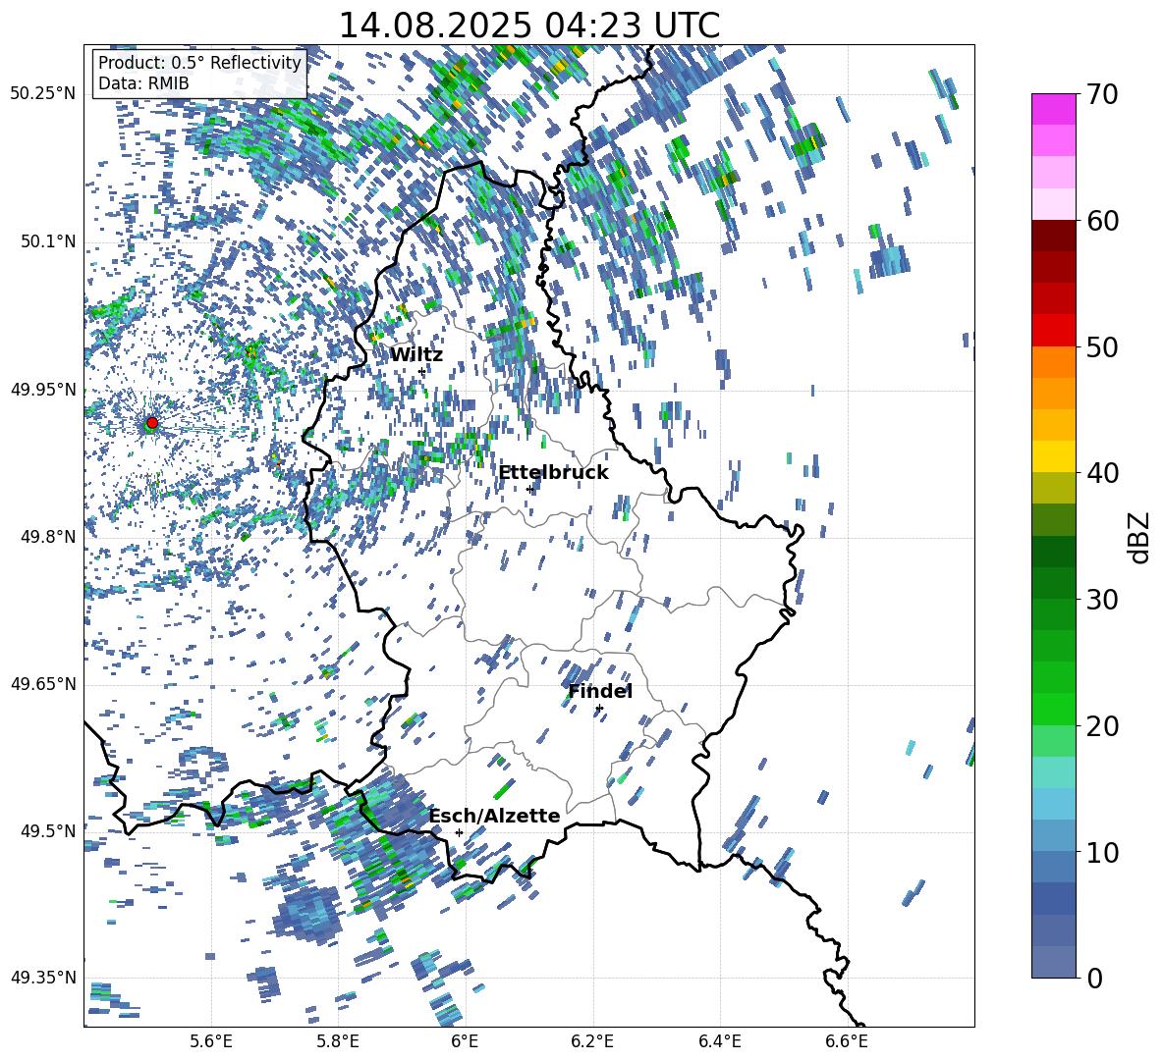Image resolution: width=1163 pixels, height=1061 pixels.
Task: Click the 50 dBZ colorbar tick label
Action: (1102, 347)
